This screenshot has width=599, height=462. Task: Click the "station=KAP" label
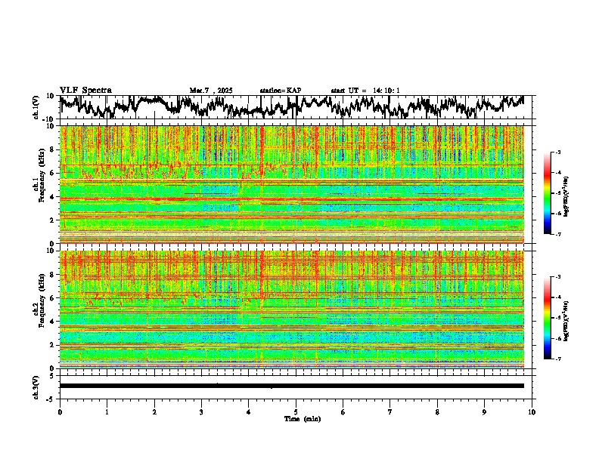(x=281, y=91)
